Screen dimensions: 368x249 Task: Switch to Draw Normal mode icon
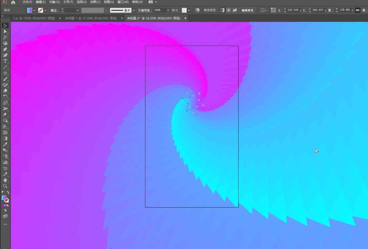5,210
